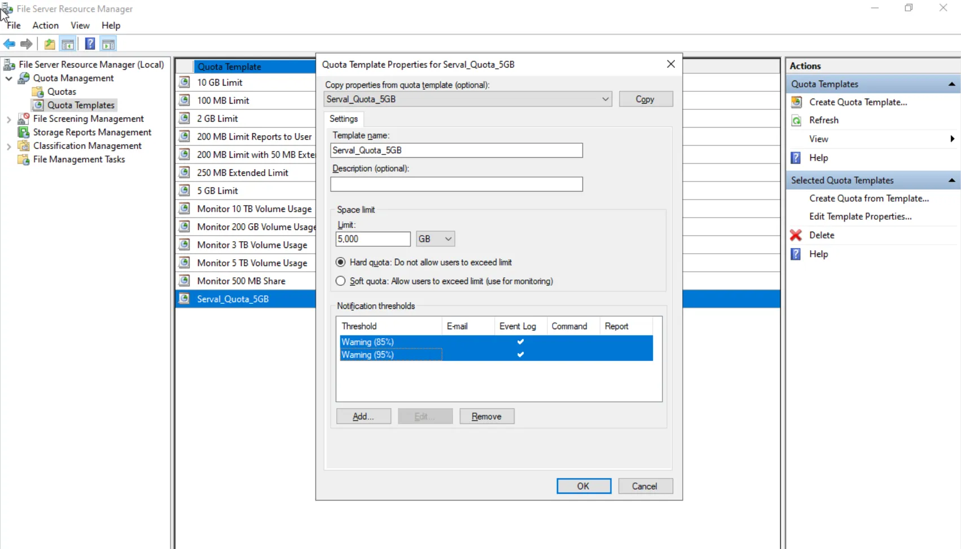The height and width of the screenshot is (549, 961).
Task: Expand the Classification Management node
Action: 9,146
